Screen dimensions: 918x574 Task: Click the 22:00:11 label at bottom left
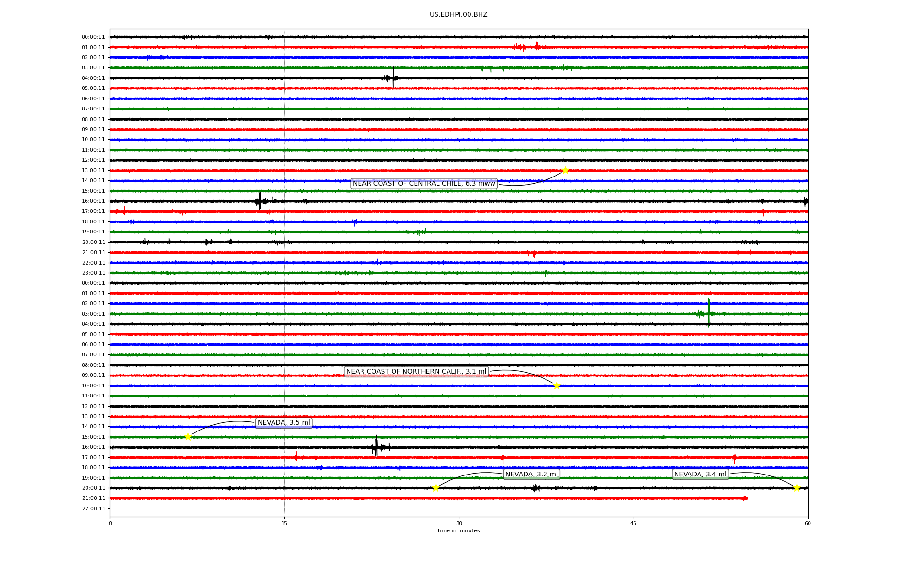[x=93, y=508]
